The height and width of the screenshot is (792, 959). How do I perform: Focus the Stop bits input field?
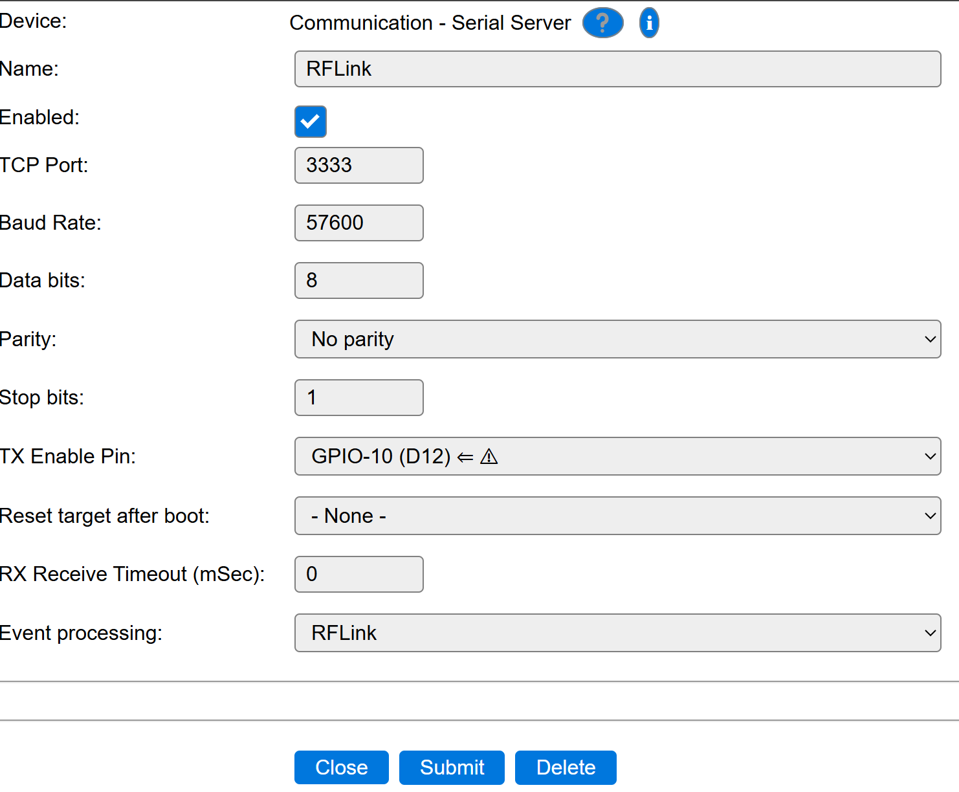(x=358, y=397)
